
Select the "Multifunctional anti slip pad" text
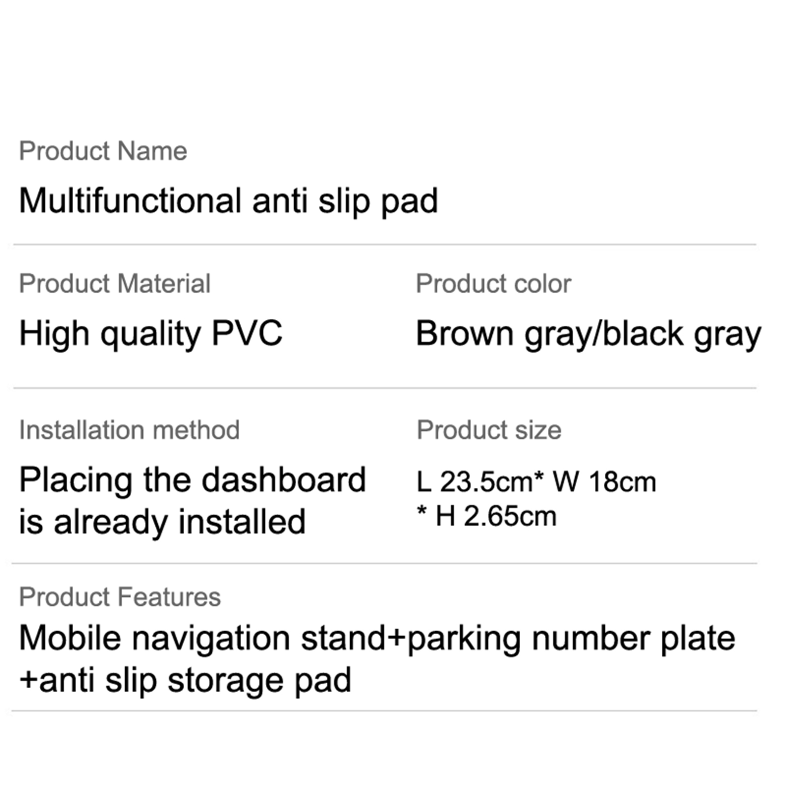tap(228, 201)
